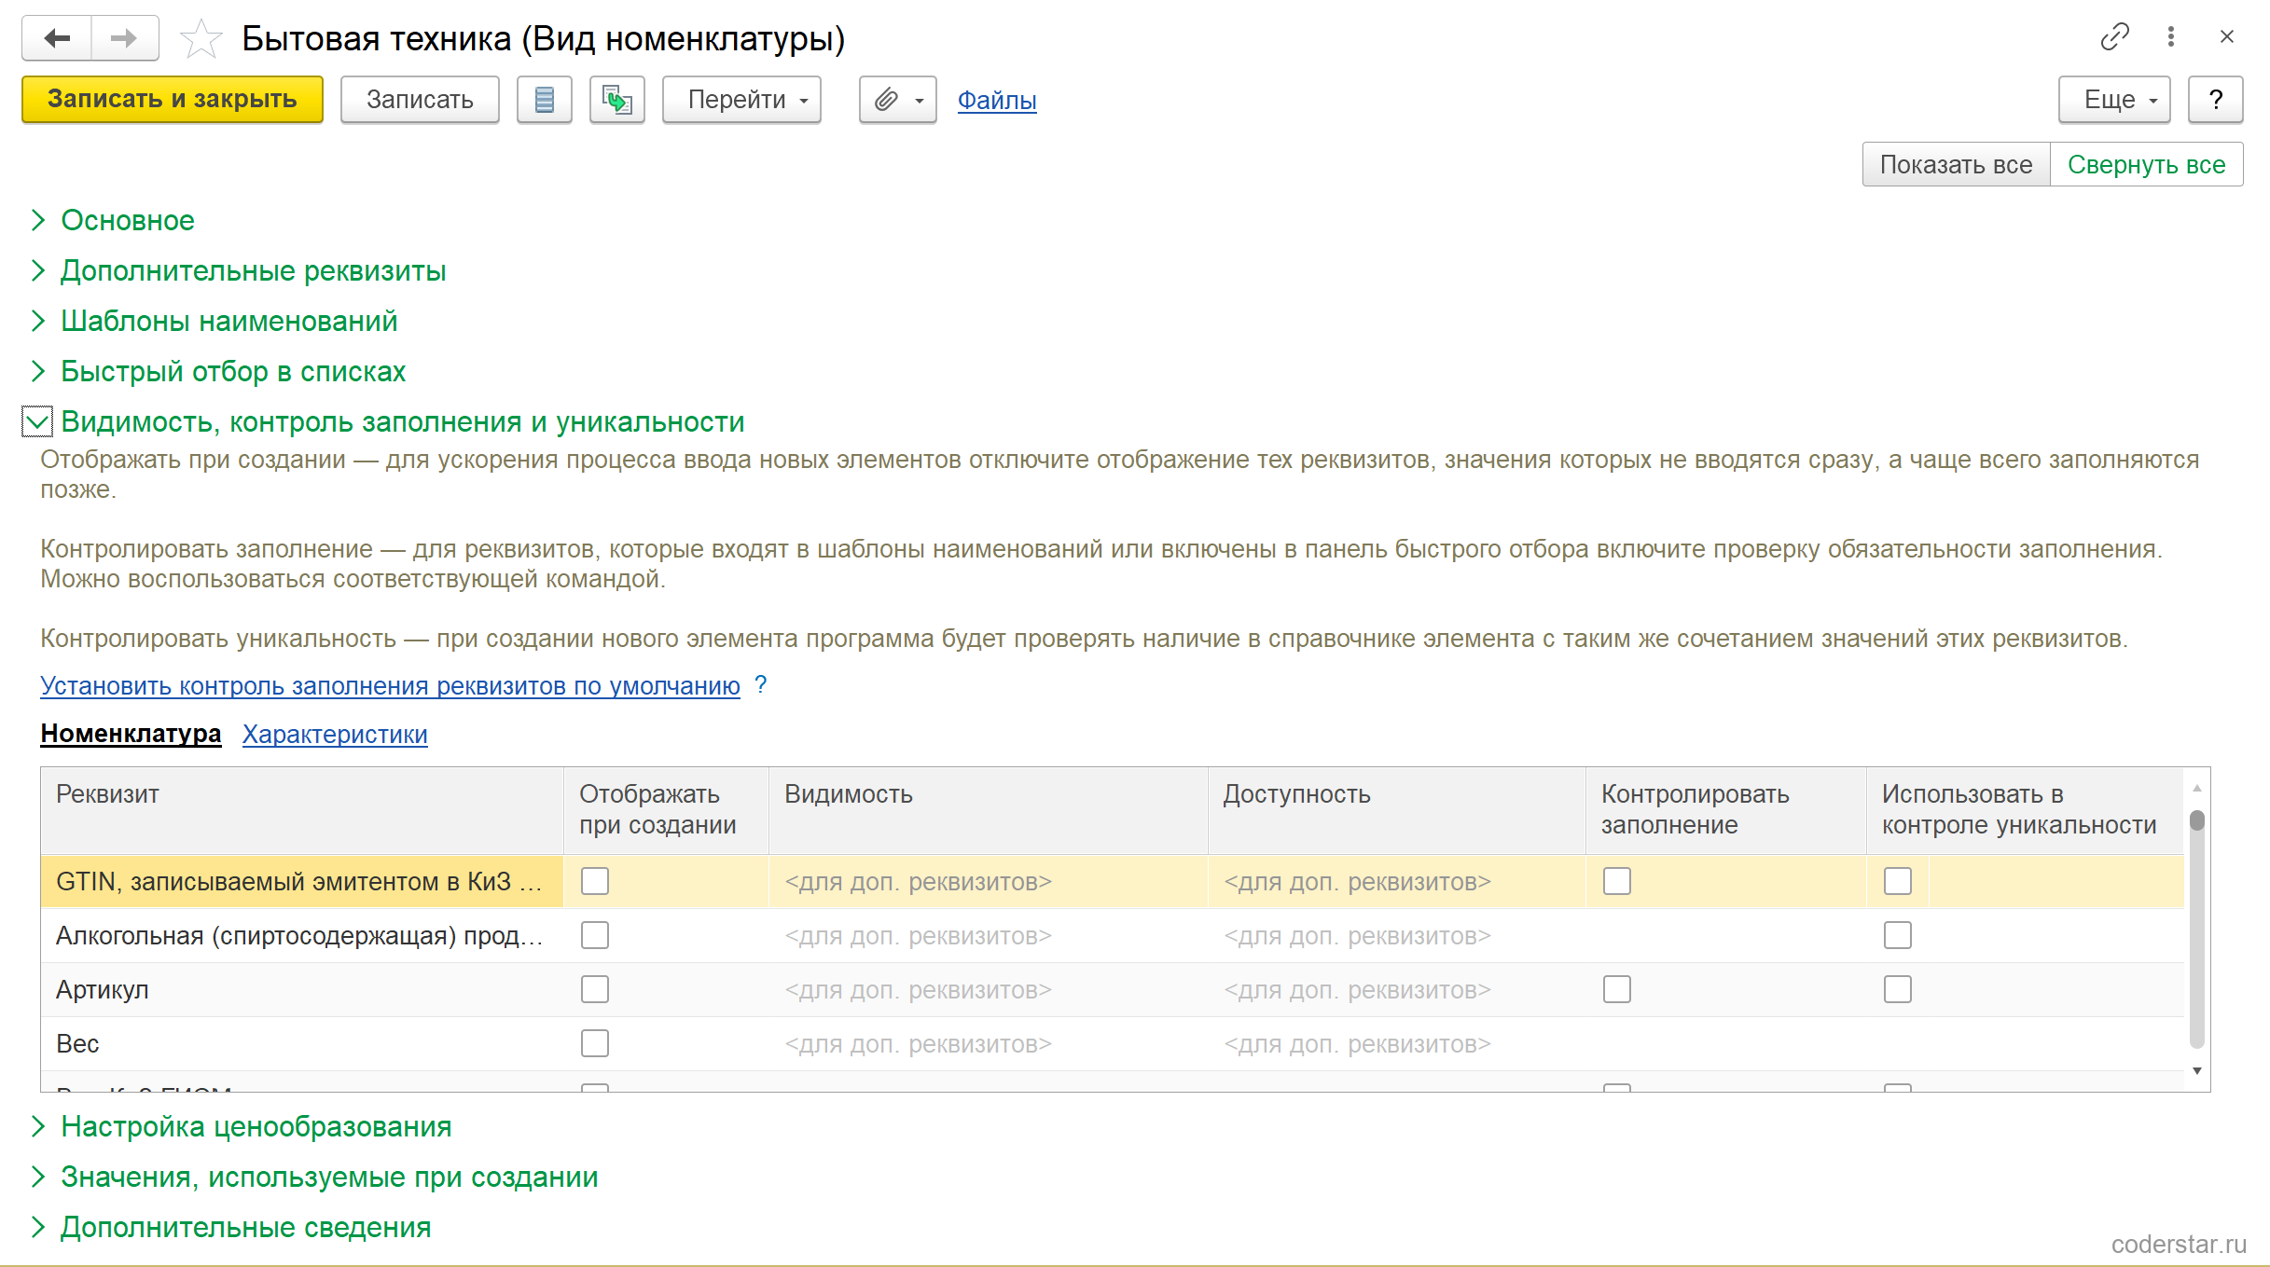Toggle uniqueness control checkbox for GTIN row
This screenshot has width=2270, height=1267.
[1898, 881]
